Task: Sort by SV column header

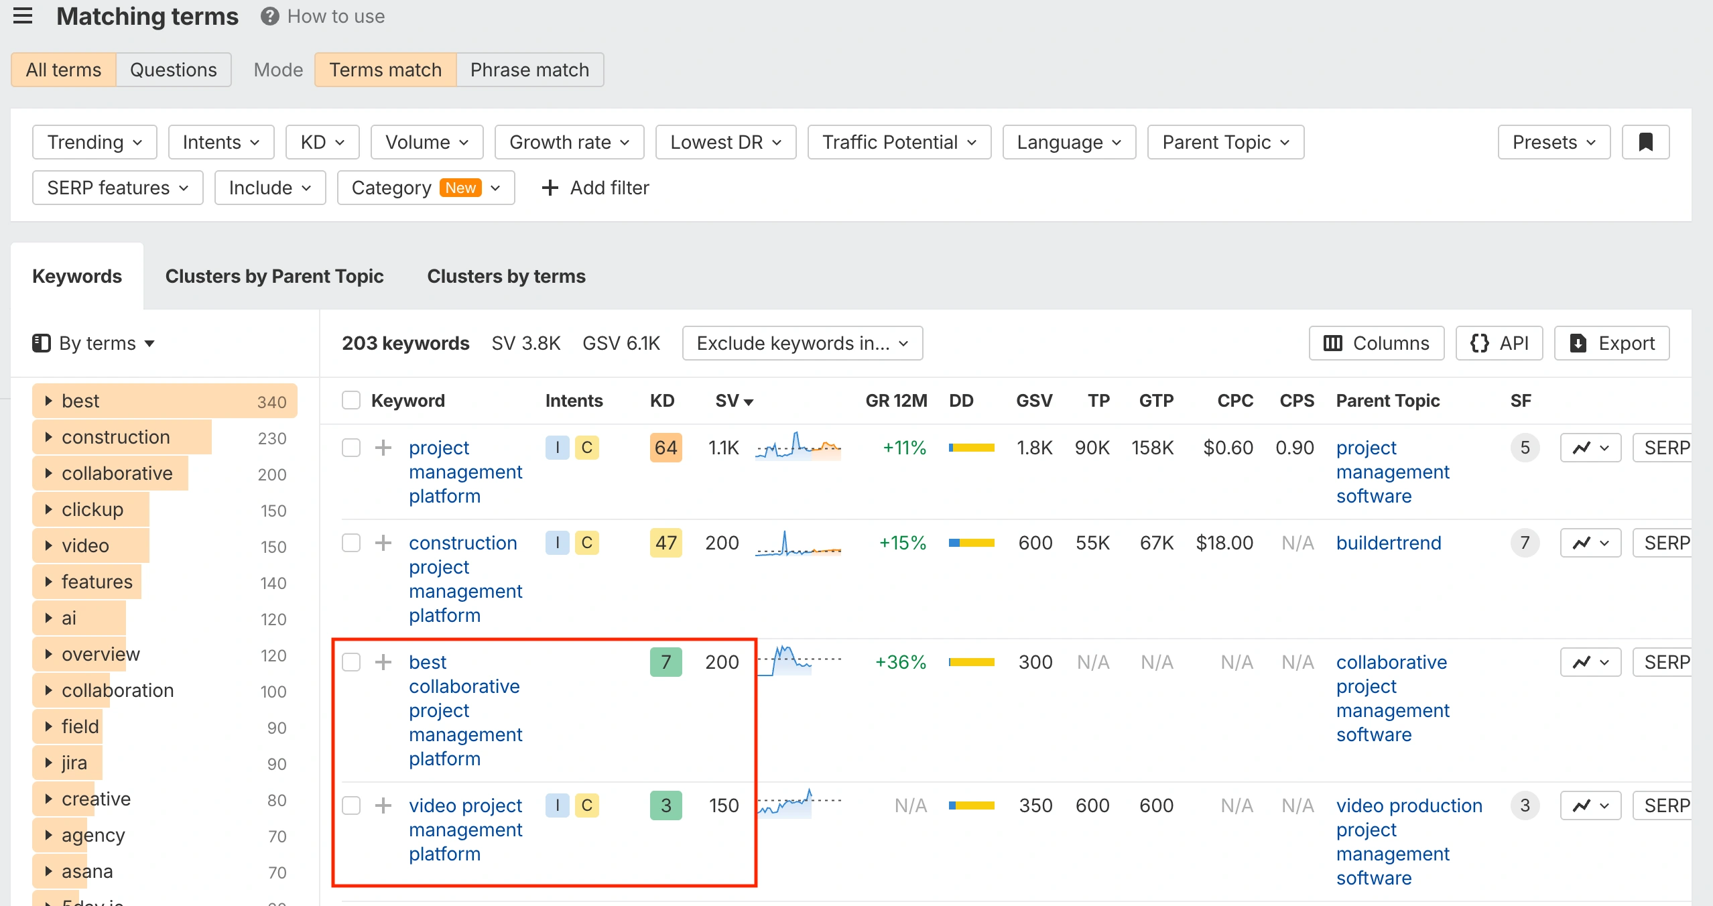Action: point(734,401)
